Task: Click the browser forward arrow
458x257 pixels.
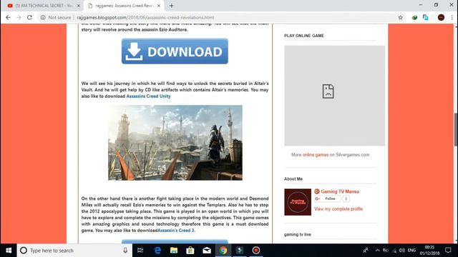Action: [x=19, y=17]
